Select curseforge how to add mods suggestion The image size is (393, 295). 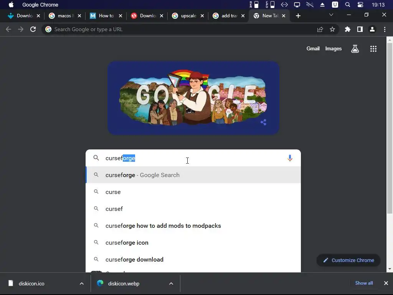pos(193,226)
